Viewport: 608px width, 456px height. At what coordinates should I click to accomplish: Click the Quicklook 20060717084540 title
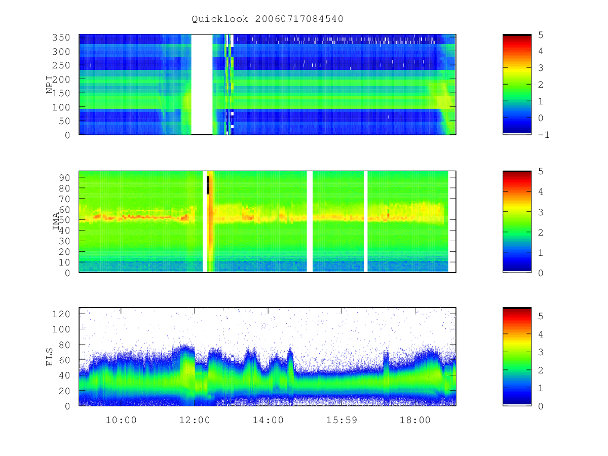tap(268, 19)
